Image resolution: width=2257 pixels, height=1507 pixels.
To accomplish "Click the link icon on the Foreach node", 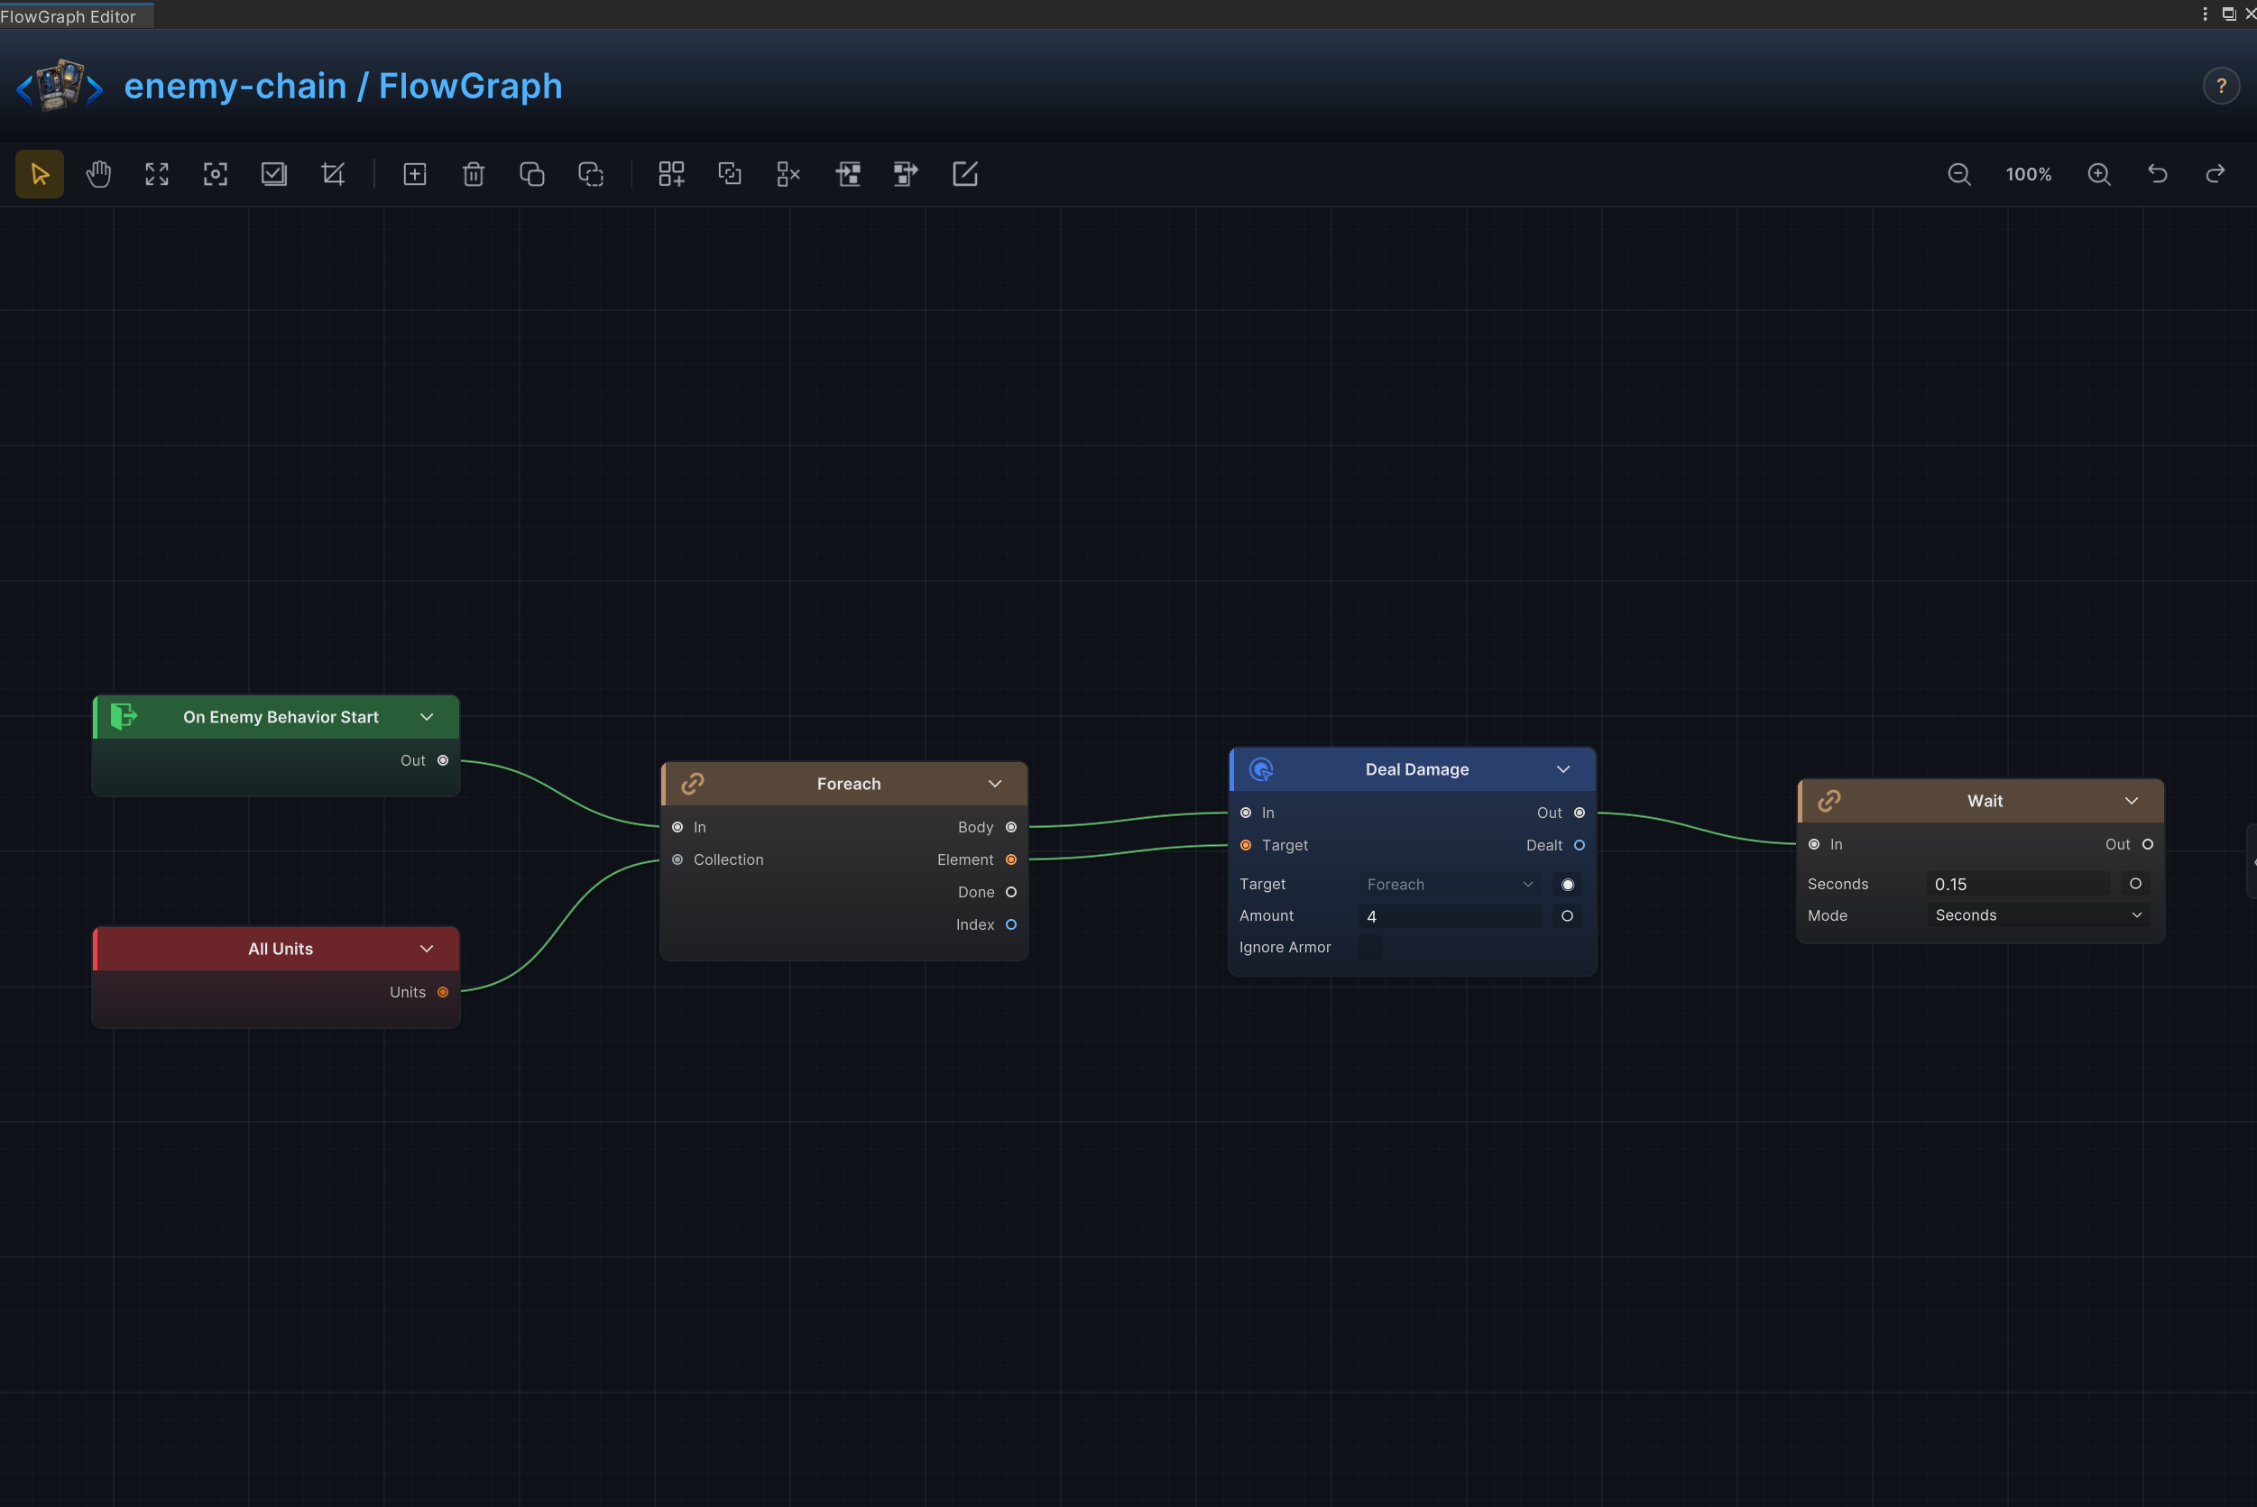I will pos(693,784).
